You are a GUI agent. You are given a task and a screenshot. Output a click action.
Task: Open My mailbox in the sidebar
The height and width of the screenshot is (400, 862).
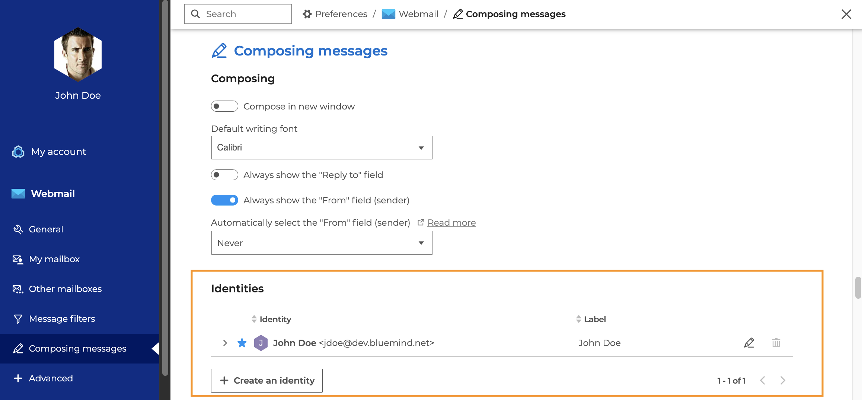coord(54,259)
